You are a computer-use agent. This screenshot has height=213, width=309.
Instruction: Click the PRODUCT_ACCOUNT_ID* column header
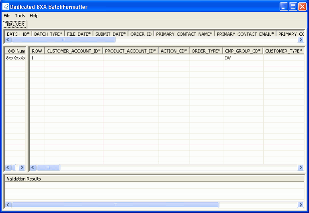coord(131,51)
